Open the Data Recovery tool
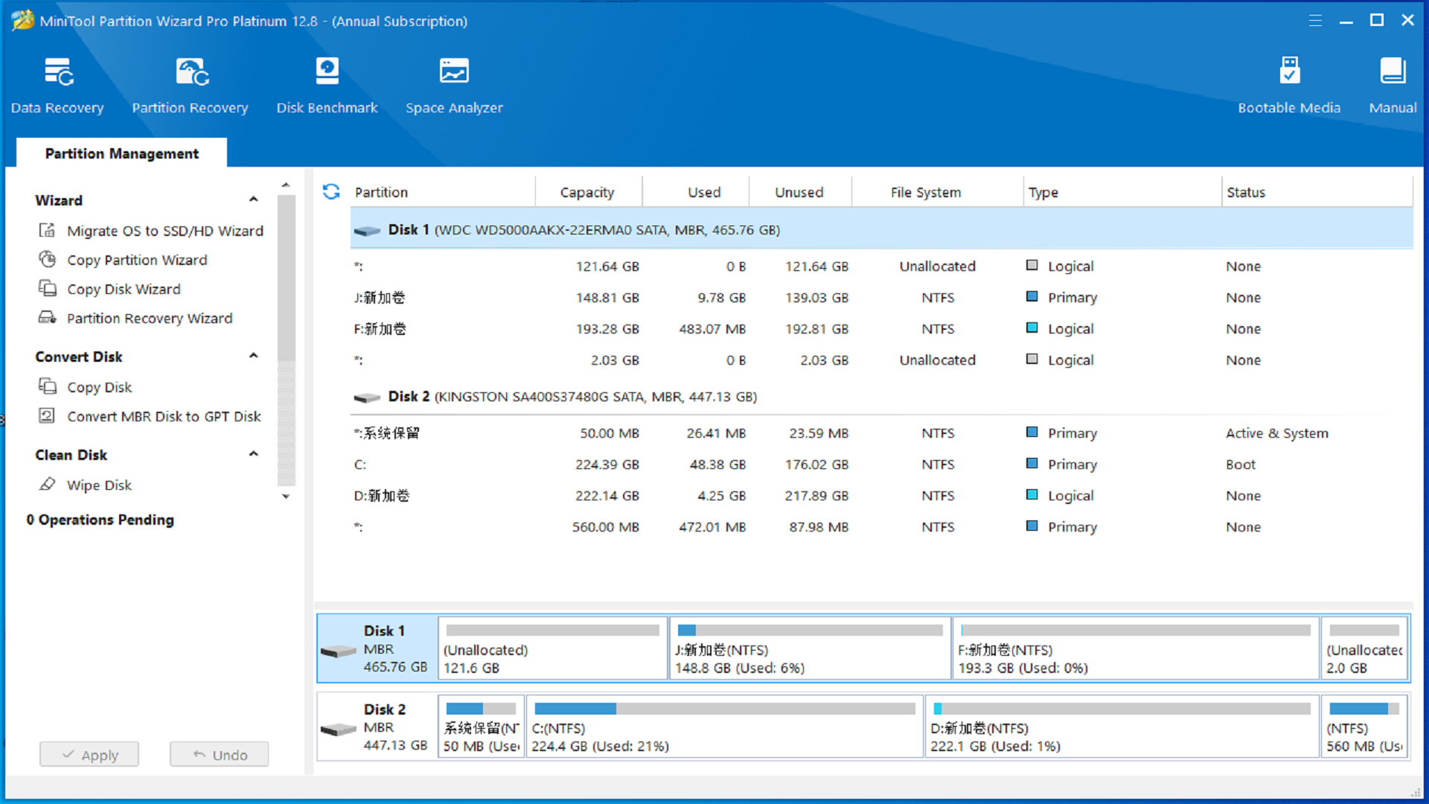The image size is (1429, 804). pos(57,83)
